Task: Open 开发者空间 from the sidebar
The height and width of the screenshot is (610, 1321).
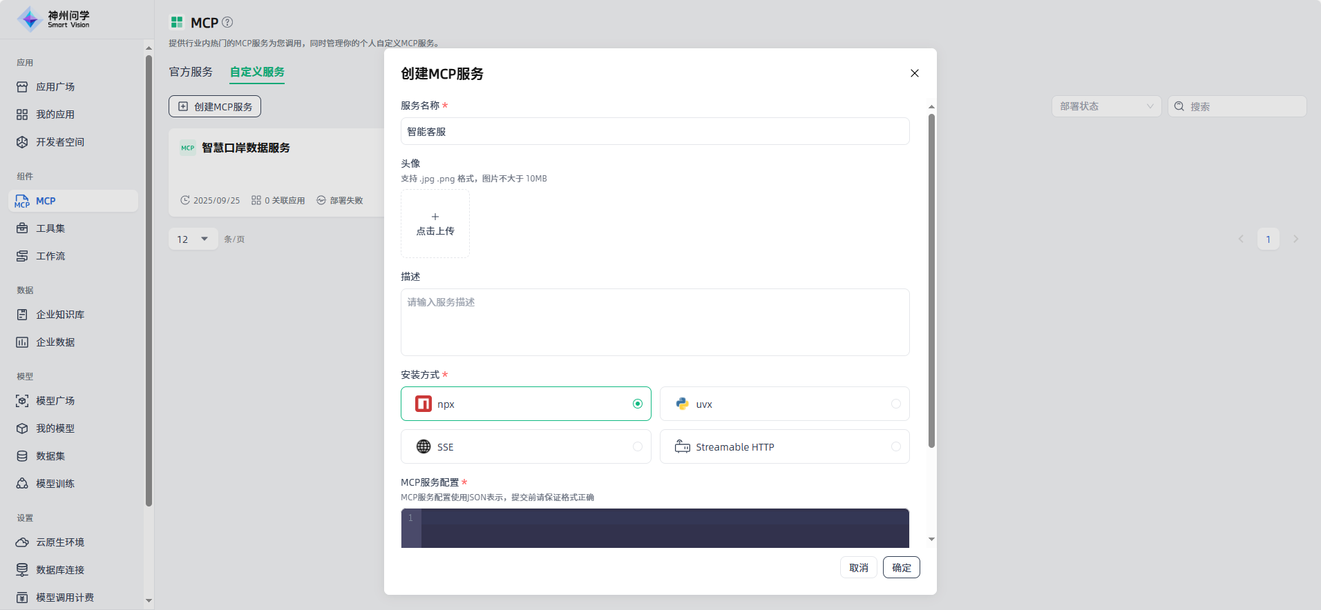Action: coord(59,142)
